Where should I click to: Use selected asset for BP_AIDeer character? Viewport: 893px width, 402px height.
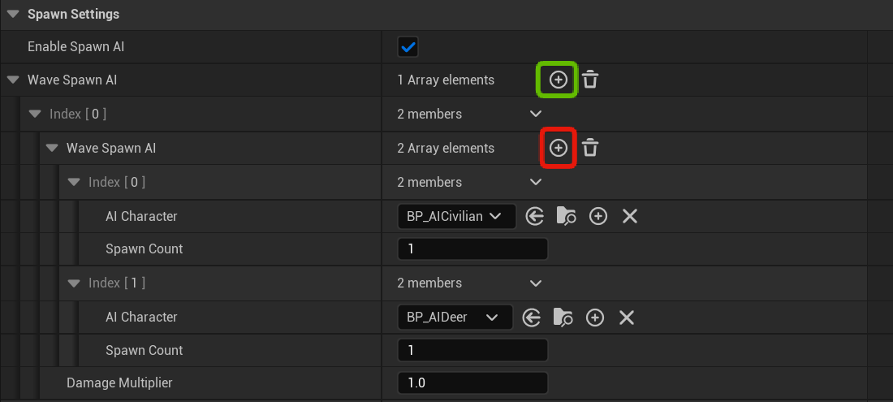pyautogui.click(x=531, y=317)
